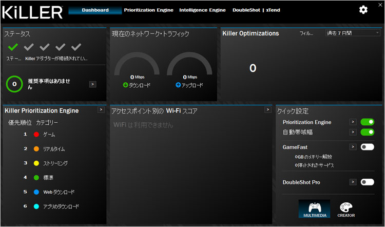Click the green download arrow icon

(x=125, y=85)
